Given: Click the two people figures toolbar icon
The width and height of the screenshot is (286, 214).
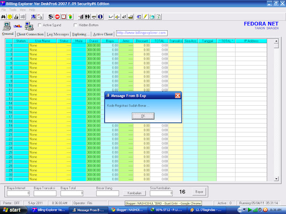Looking at the screenshot, I should tap(88, 17).
